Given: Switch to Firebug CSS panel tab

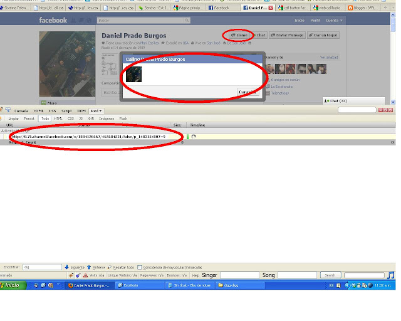Looking at the screenshot, I should point(53,111).
